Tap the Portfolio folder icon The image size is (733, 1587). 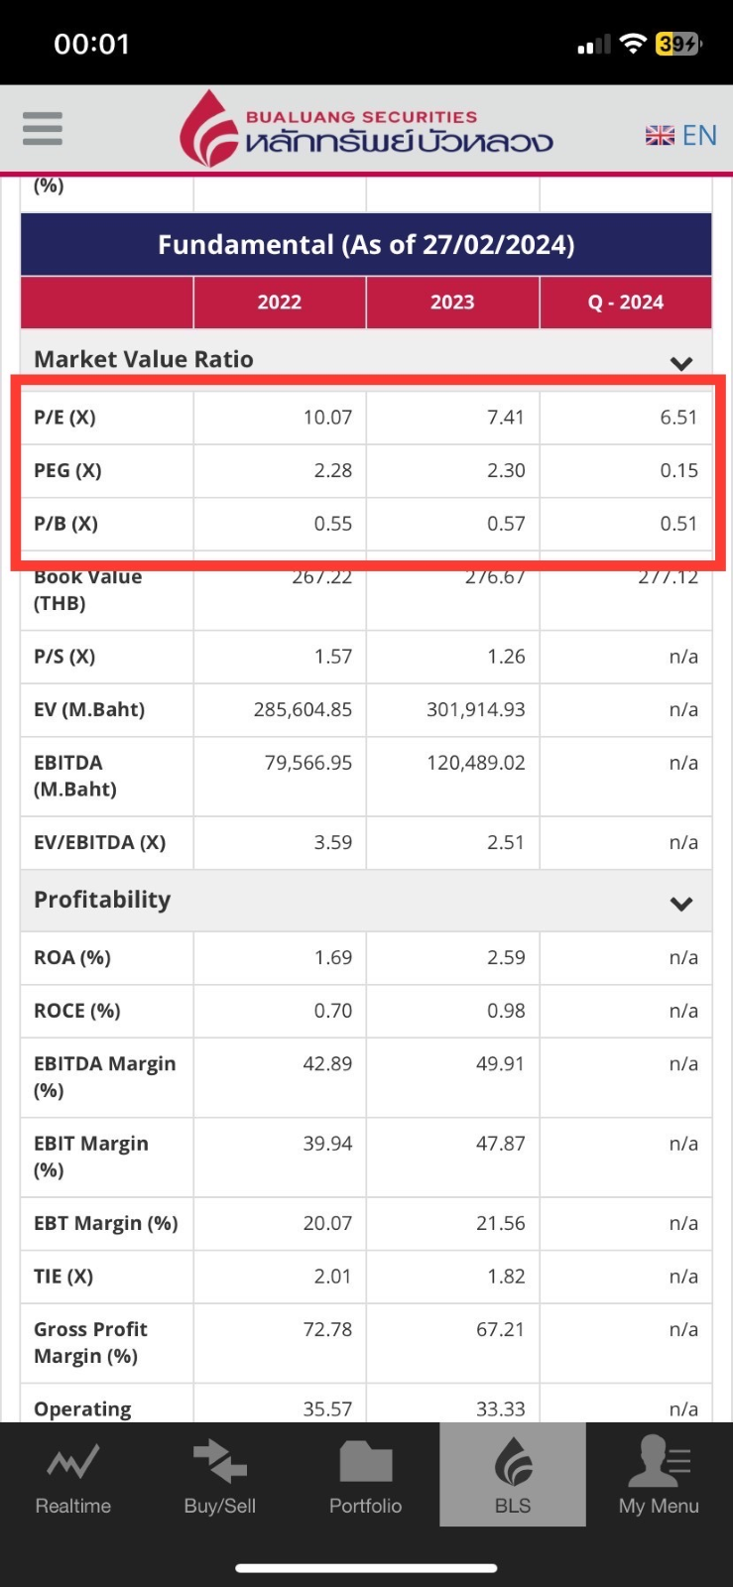366,1461
